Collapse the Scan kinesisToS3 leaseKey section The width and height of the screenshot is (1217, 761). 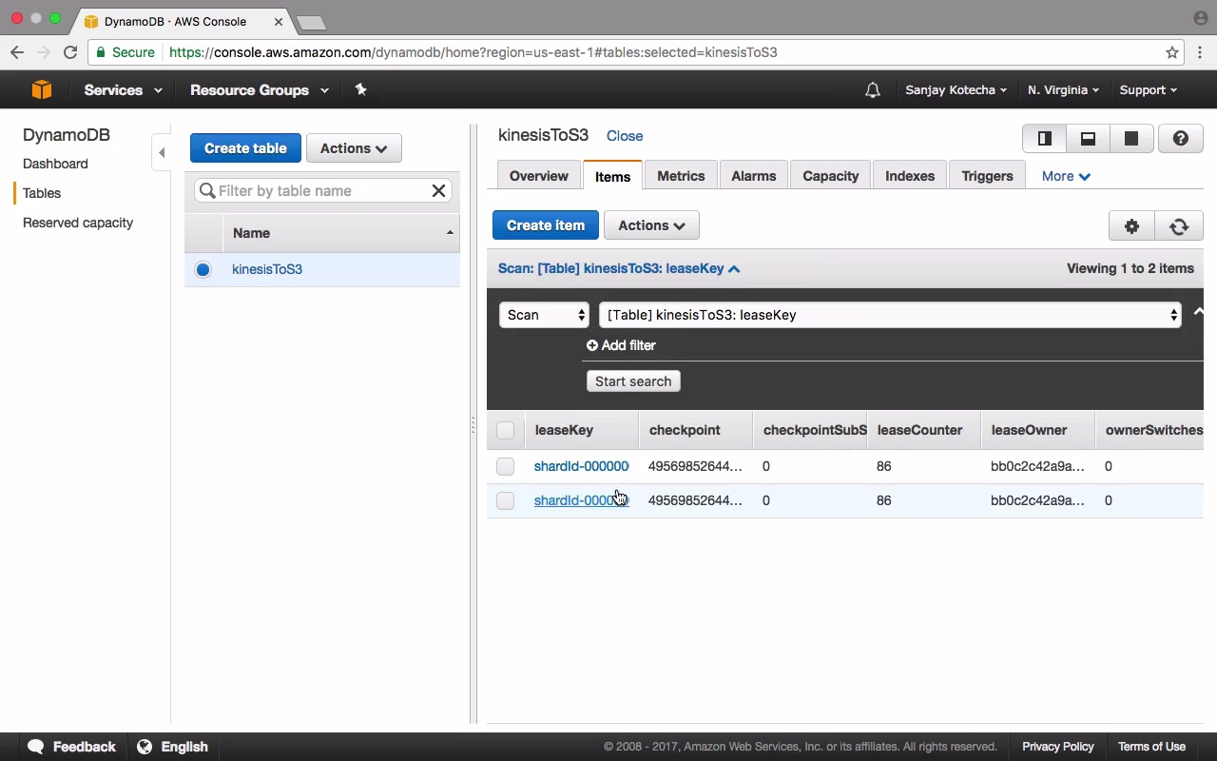(619, 268)
